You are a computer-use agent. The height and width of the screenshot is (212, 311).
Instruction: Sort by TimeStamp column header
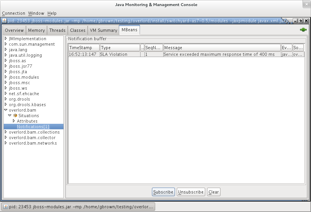coord(84,48)
